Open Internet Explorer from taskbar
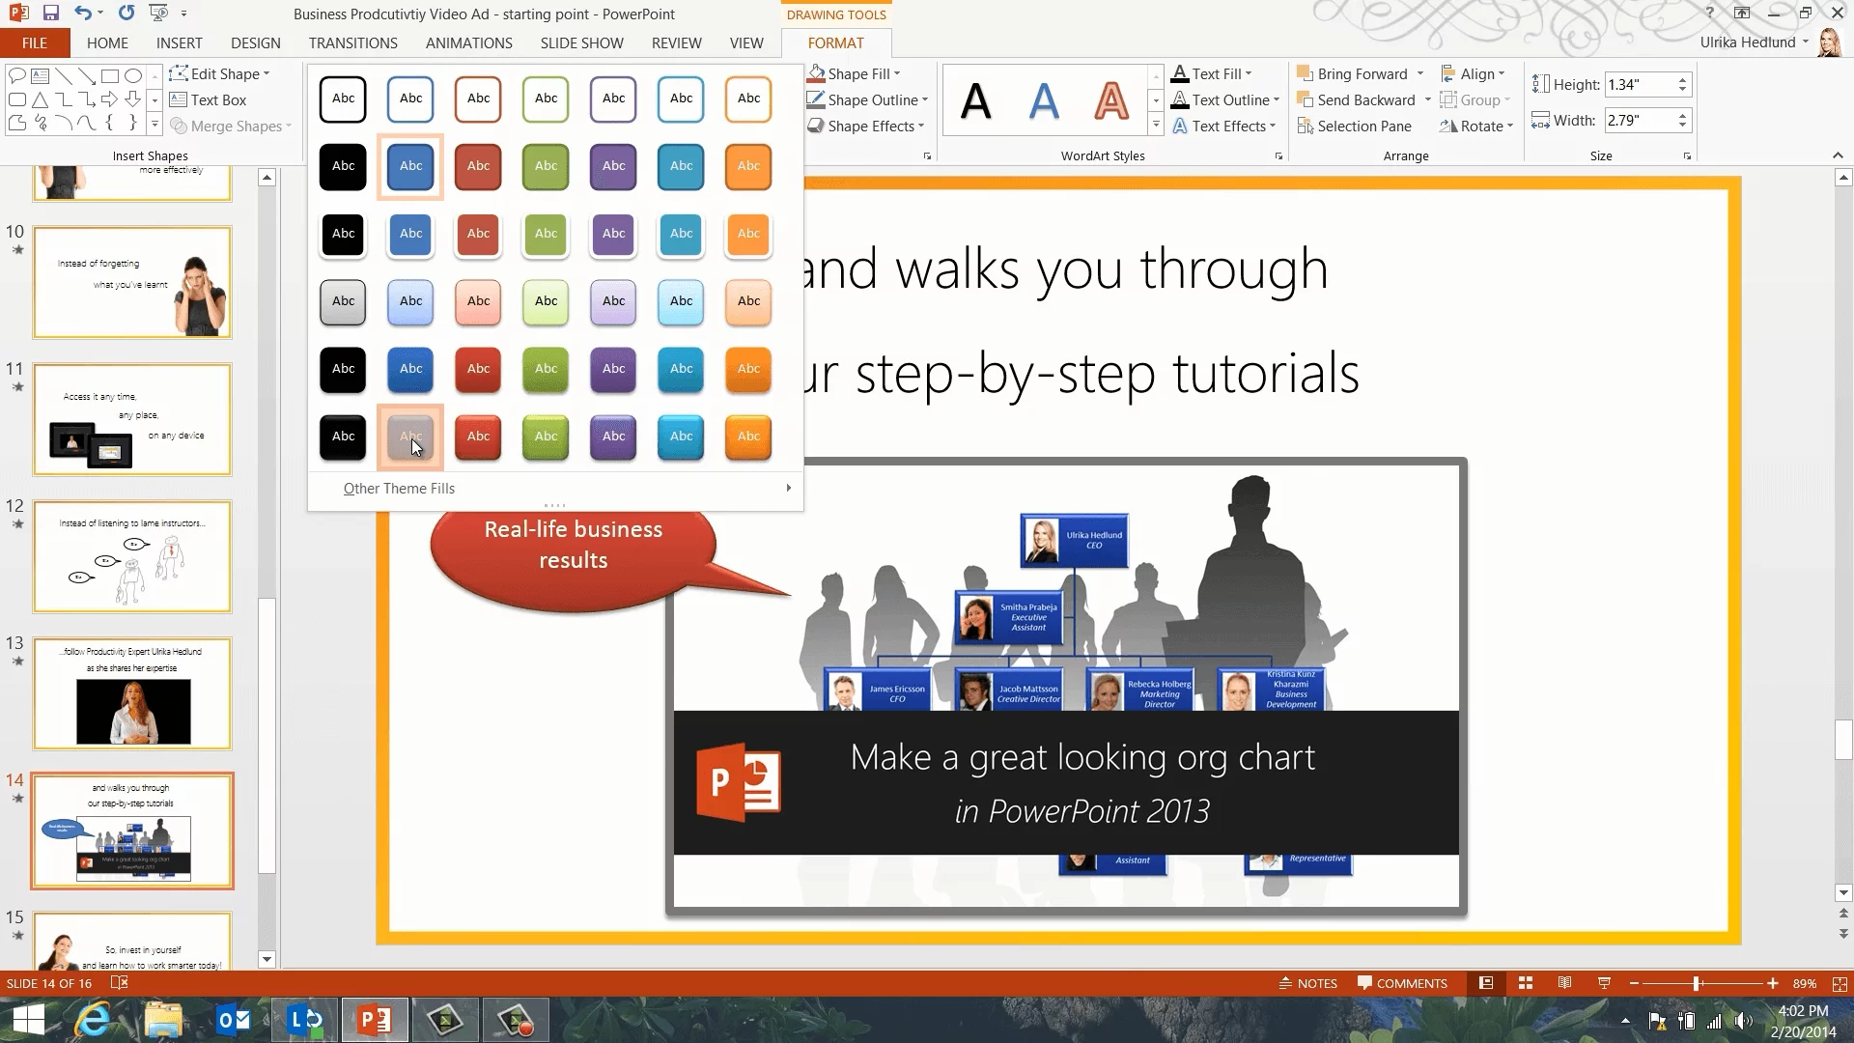 pyautogui.click(x=93, y=1020)
